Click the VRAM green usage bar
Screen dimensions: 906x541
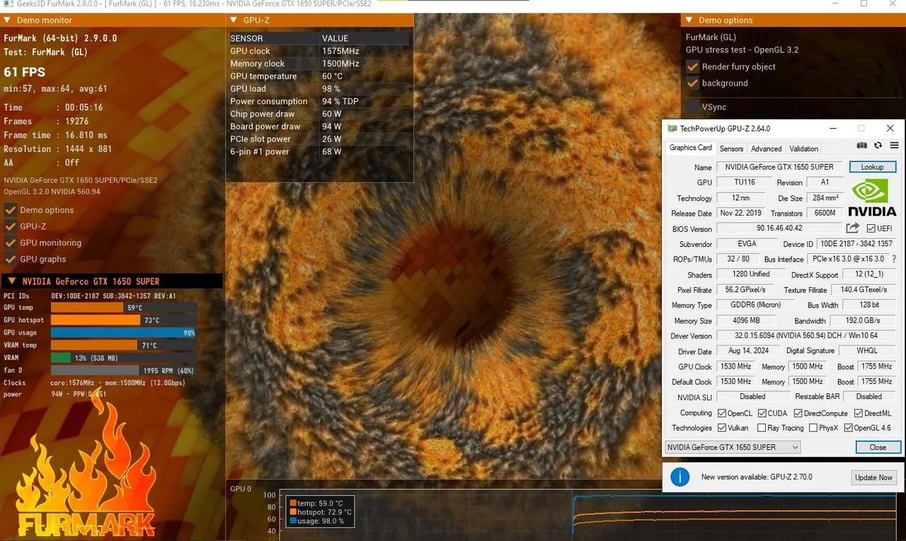61,358
